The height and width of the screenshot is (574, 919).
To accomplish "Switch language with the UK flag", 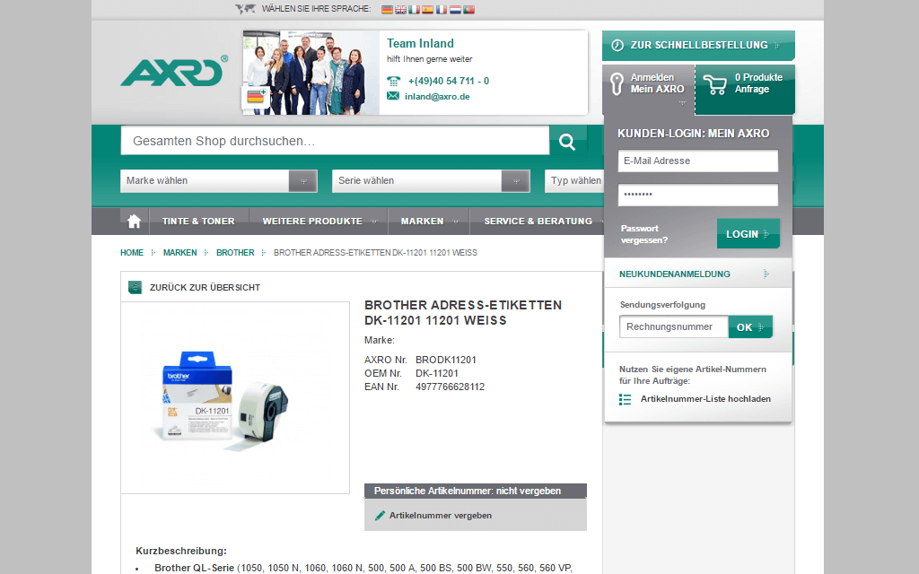I will coord(400,9).
